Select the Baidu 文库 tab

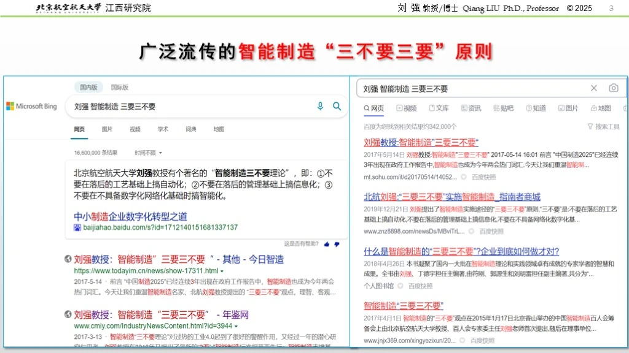coord(439,108)
